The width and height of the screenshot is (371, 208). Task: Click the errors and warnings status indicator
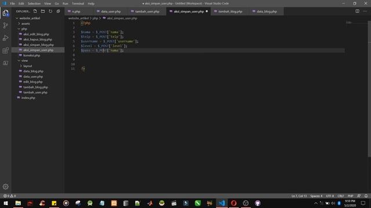coord(9,196)
